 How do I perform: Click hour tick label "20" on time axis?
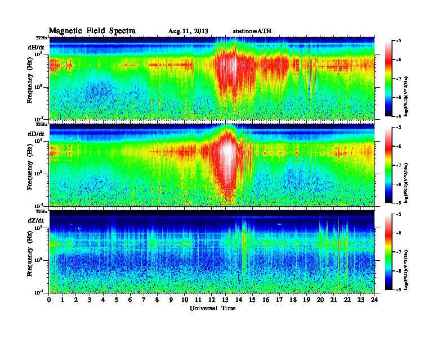click(x=320, y=300)
